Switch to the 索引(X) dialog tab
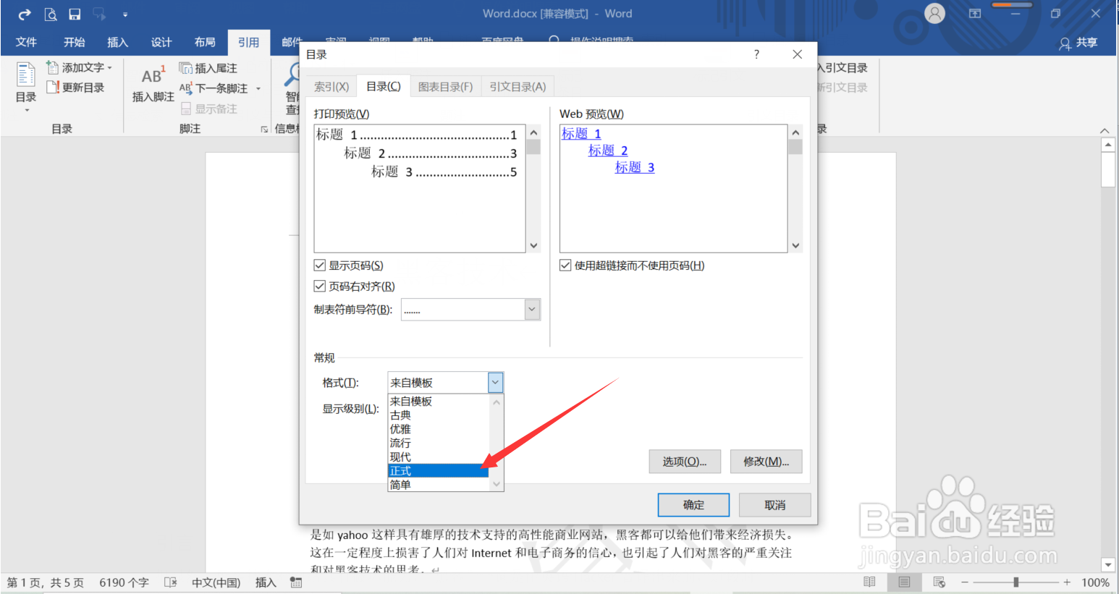 (x=332, y=87)
